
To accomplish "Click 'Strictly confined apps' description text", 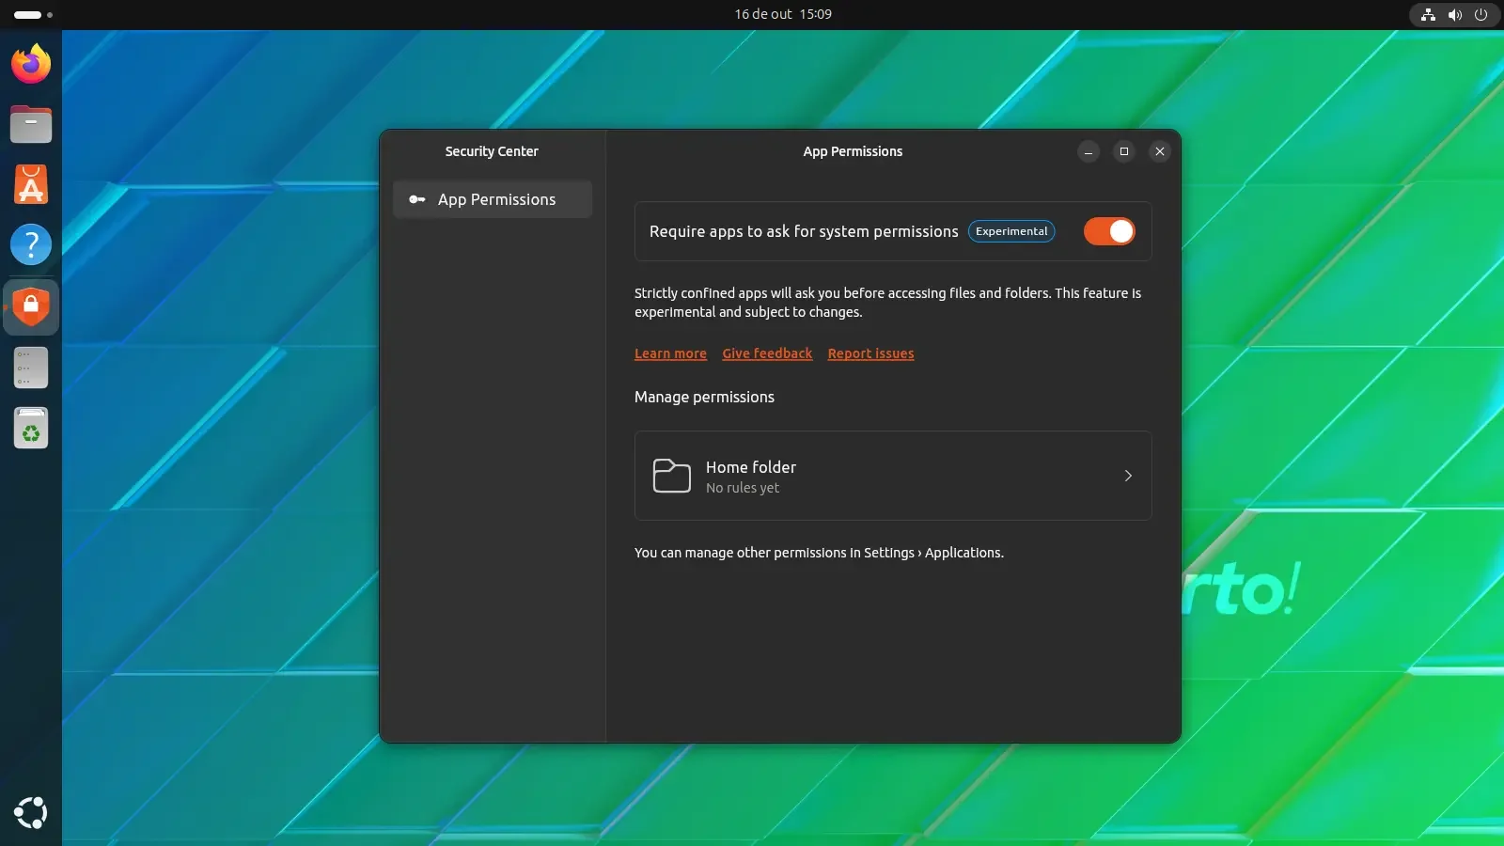I will coord(887,303).
